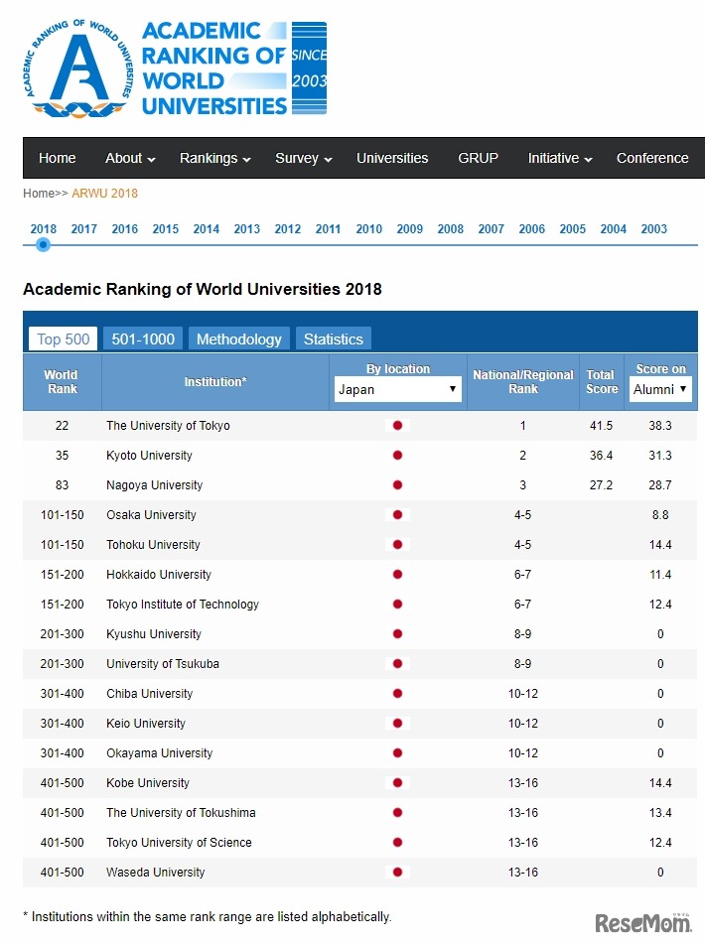Click Japan flag in Tohoku University row
705x946 pixels.
tap(397, 544)
